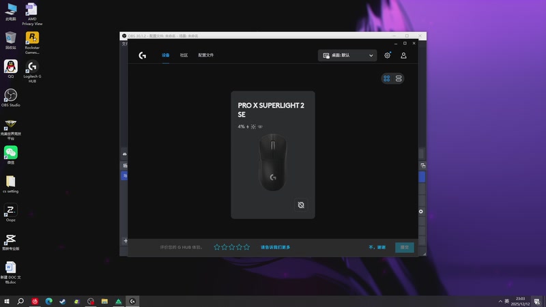Expand the 桌面: 默认 profile dropdown
The image size is (546, 307).
(347, 56)
